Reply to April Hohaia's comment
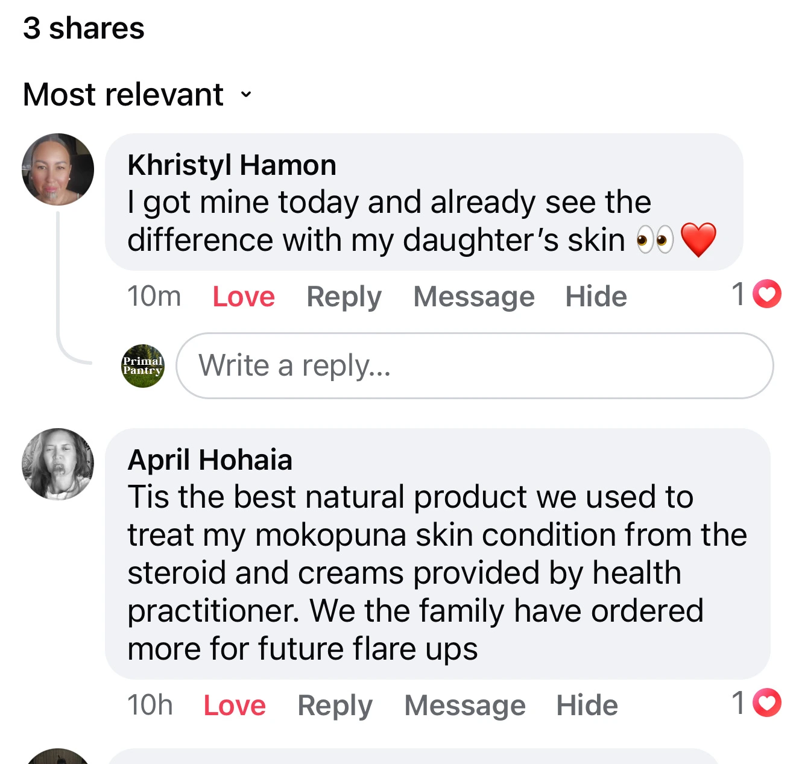Image resolution: width=796 pixels, height=764 pixels. click(x=335, y=705)
